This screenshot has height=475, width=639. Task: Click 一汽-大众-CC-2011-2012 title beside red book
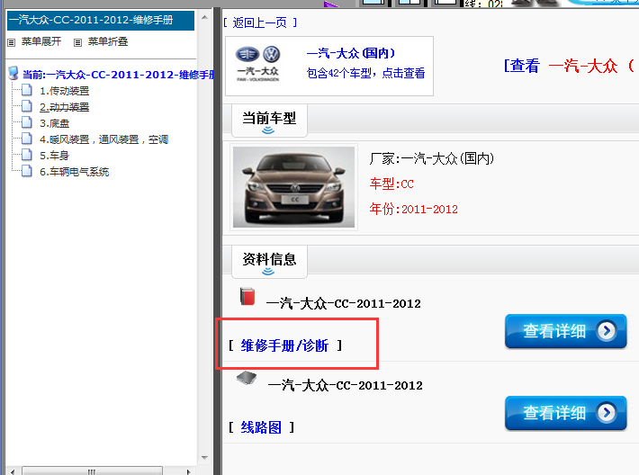tap(344, 303)
